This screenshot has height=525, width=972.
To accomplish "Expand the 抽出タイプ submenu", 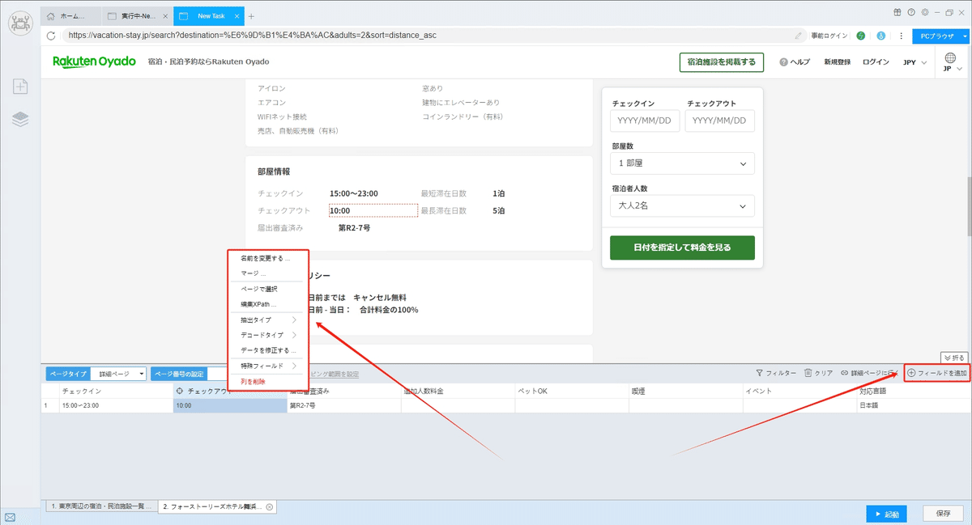I will coord(268,320).
